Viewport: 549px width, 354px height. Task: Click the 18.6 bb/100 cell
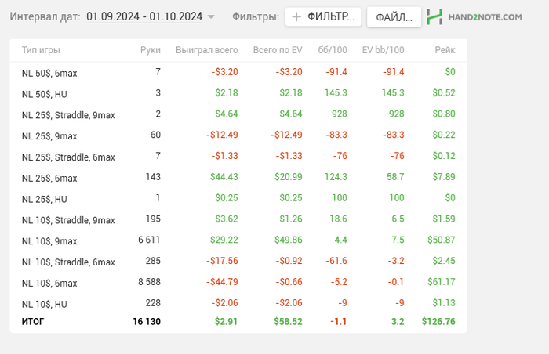tap(338, 219)
